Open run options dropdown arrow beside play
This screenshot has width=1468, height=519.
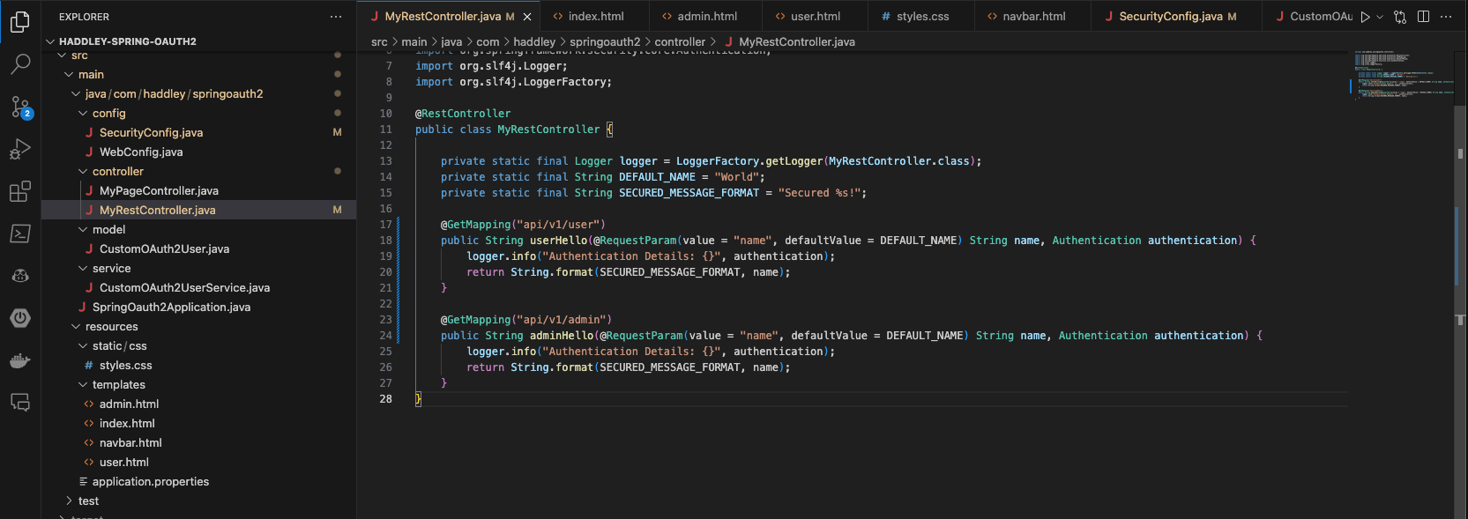(1380, 17)
